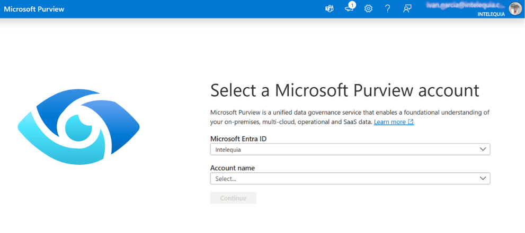Image resolution: width=525 pixels, height=233 pixels.
Task: Click the Account name field label
Action: tap(233, 168)
